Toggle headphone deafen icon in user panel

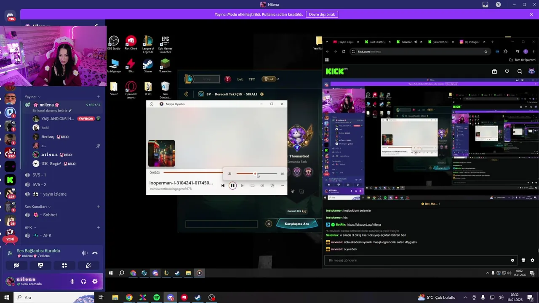point(83,282)
